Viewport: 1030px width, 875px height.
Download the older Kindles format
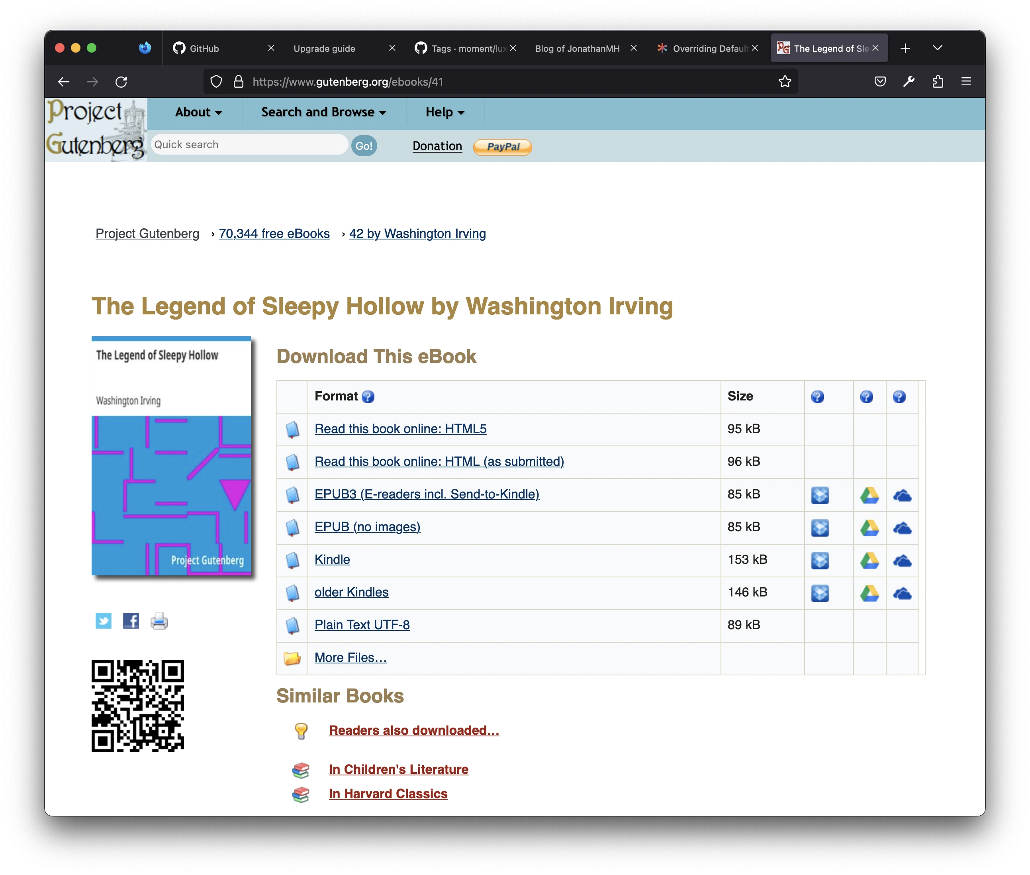click(x=351, y=593)
